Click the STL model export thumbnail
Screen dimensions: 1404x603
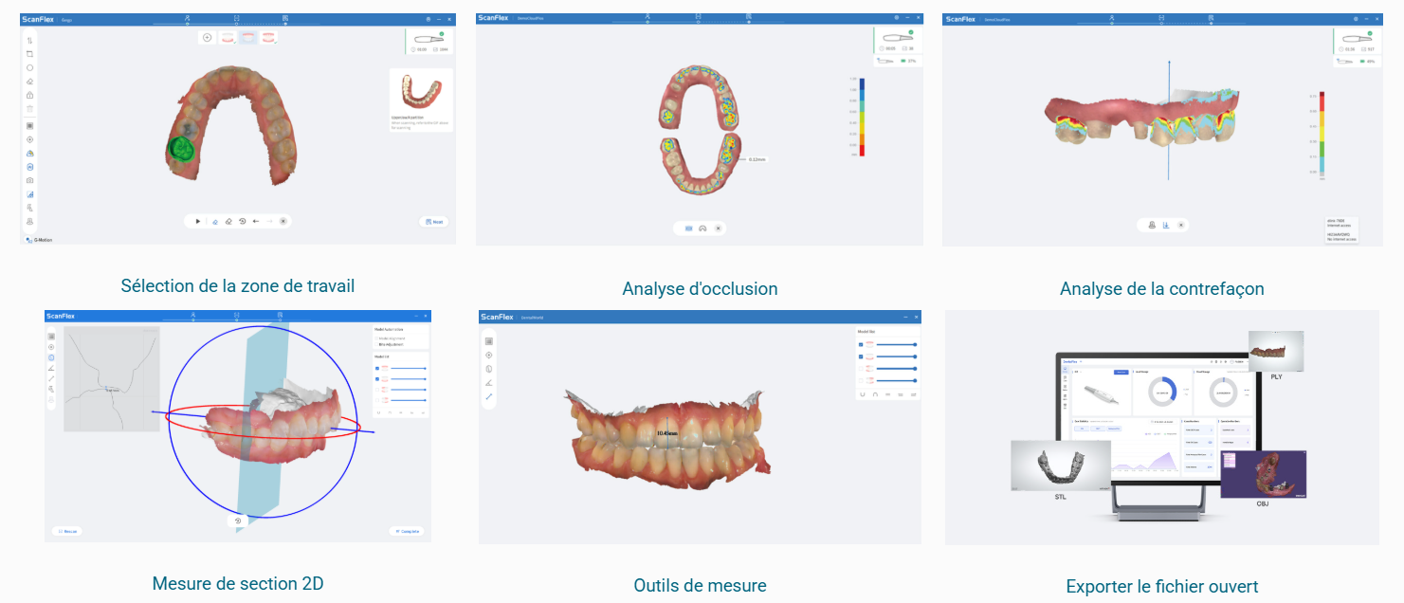pos(1059,465)
